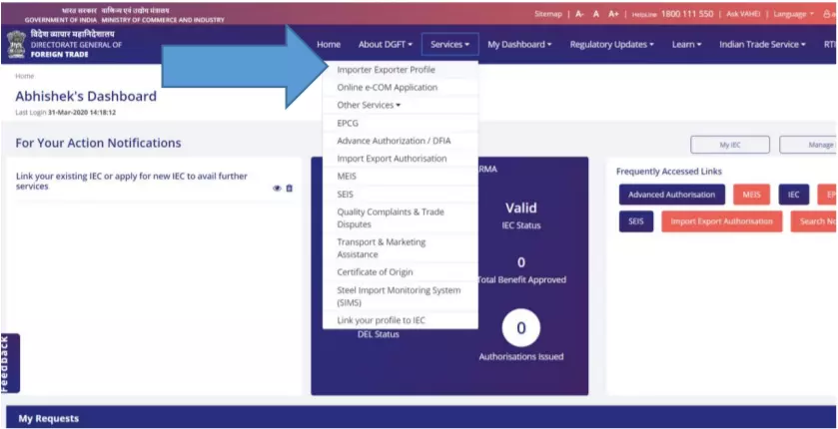
Task: Choose Advance Authorization / DFIA
Action: [x=401, y=141]
